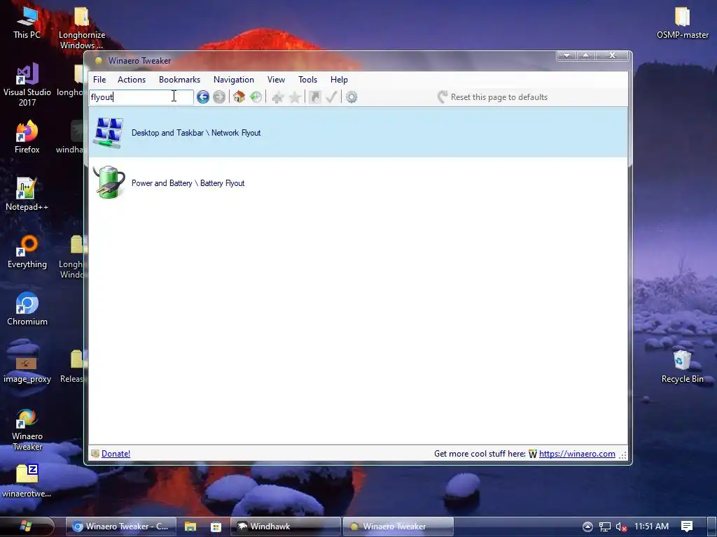Screen dimensions: 717x537
Task: Open the https://winaero.com link
Action: pos(577,453)
